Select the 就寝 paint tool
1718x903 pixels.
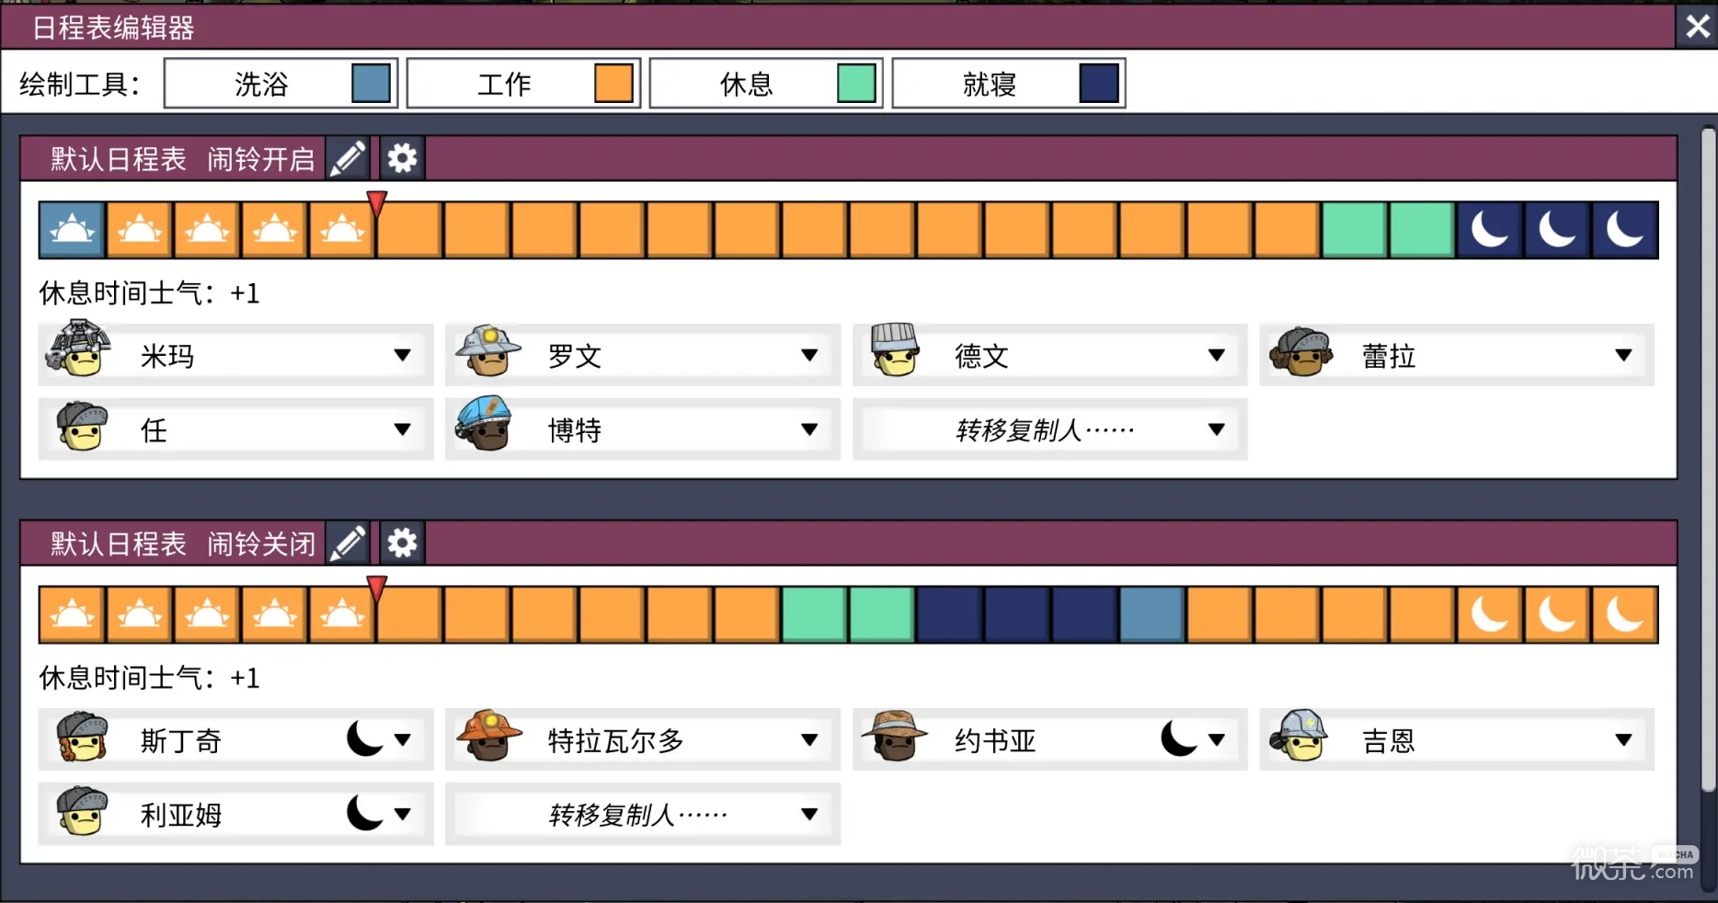[1009, 84]
